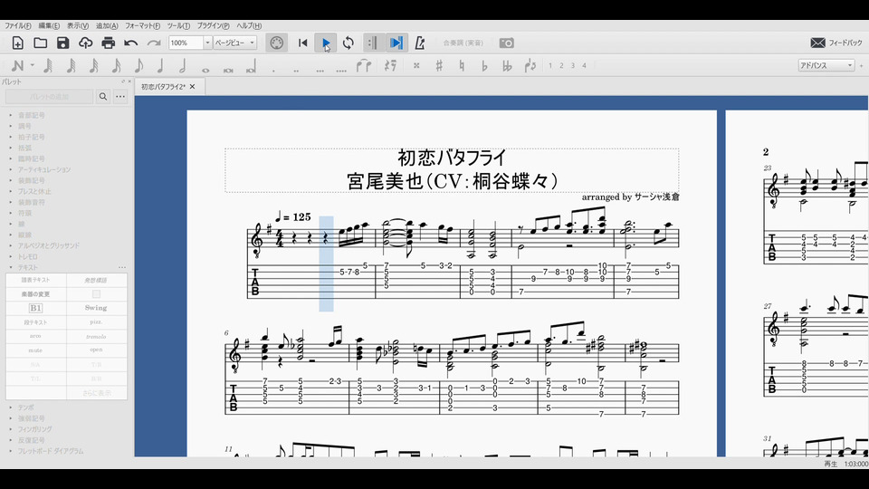
Task: Apply the double sharp accidental
Action: (x=416, y=65)
